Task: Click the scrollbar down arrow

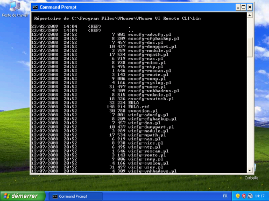Action: [x=250, y=170]
